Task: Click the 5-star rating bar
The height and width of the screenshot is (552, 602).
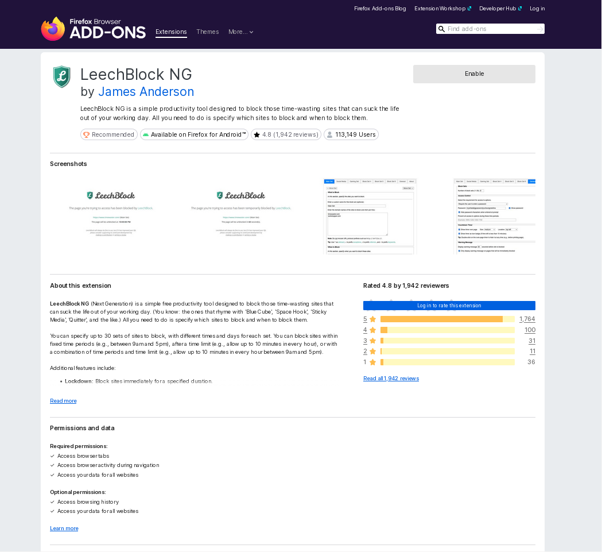Action: click(447, 319)
